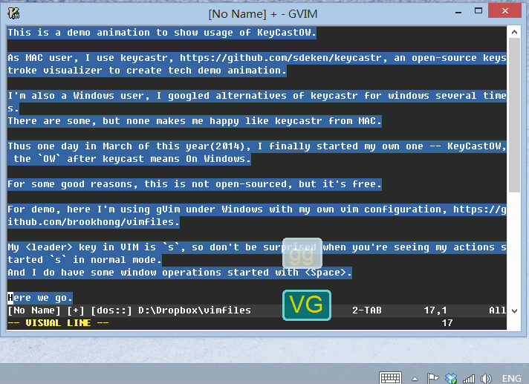Open the on-screen keyboard tray icon
This screenshot has width=529, height=384.
[390, 378]
